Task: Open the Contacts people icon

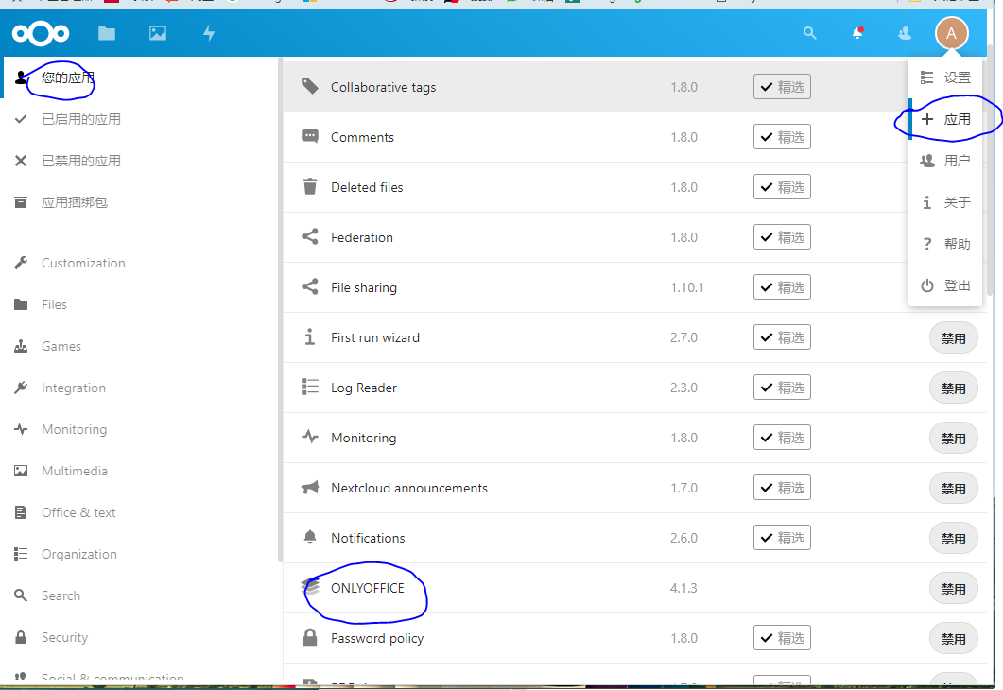Action: [904, 33]
